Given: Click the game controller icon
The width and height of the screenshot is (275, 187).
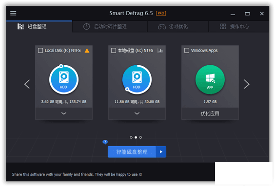Looking at the screenshot, I should click(x=162, y=27).
